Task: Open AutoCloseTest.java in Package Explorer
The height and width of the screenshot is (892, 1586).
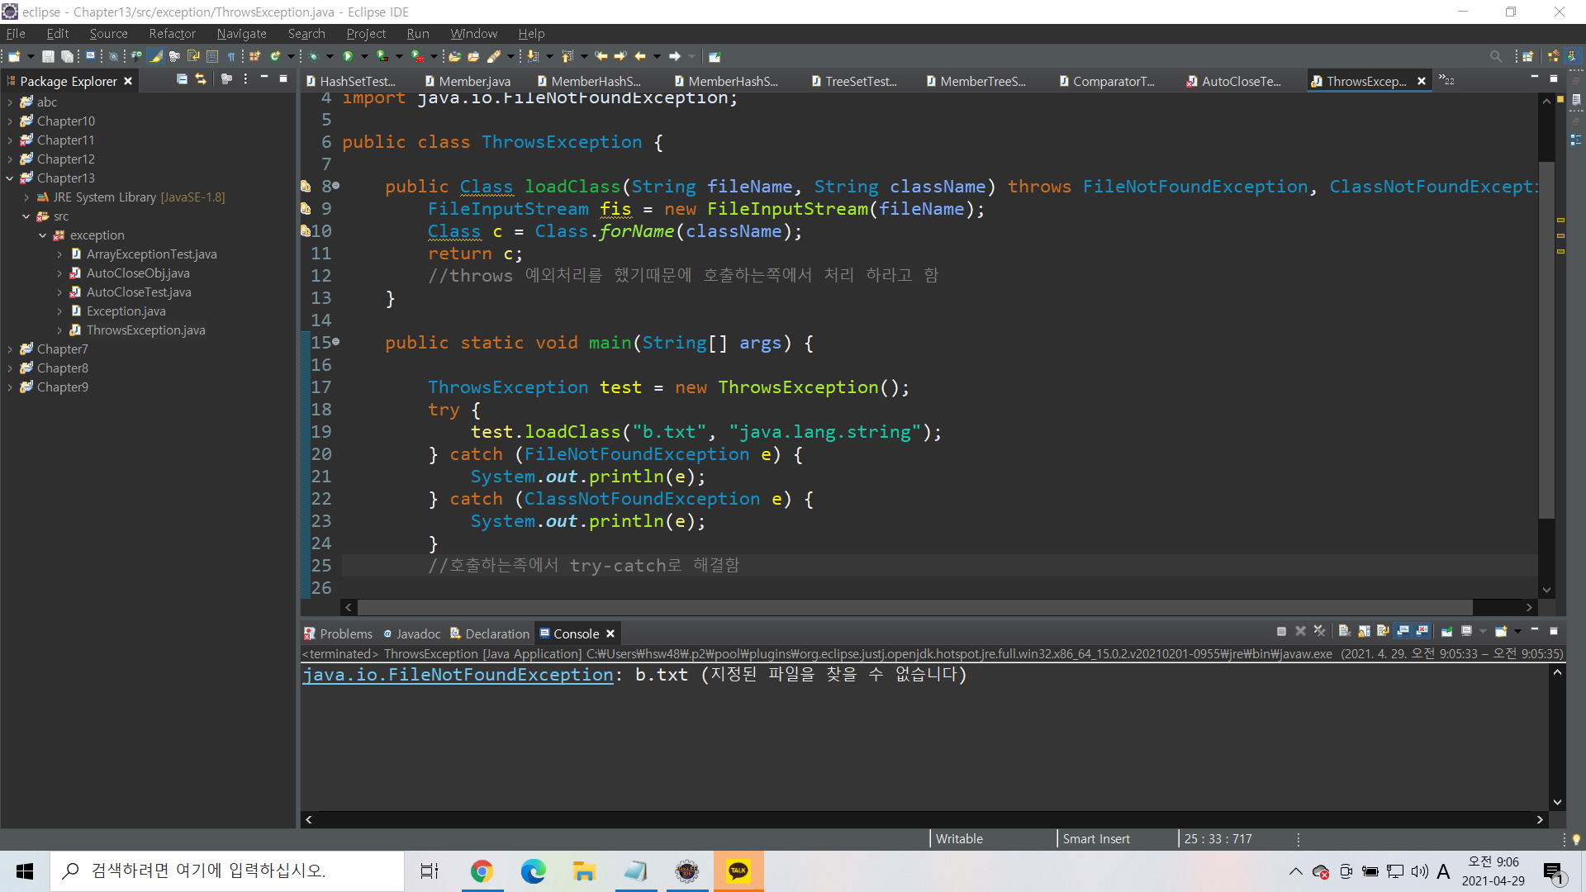Action: tap(139, 292)
